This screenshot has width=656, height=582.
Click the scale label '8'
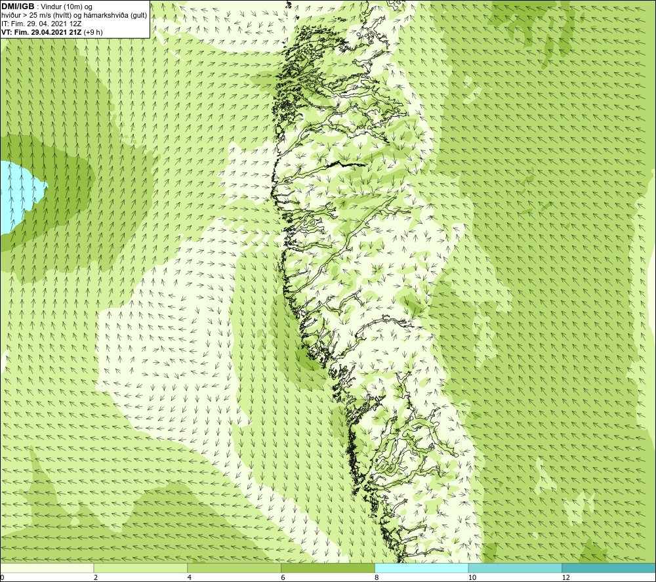tap(377, 577)
